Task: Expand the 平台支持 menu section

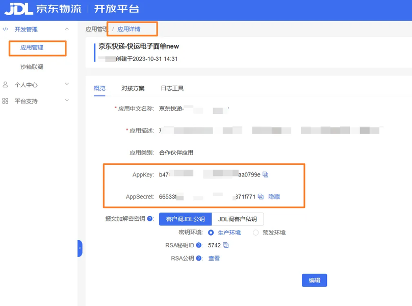Action: tap(67, 101)
